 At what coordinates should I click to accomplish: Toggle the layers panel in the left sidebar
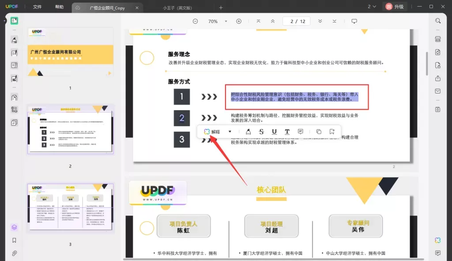[x=14, y=227]
